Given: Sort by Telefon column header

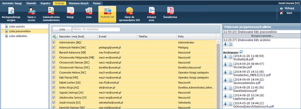Looking at the screenshot, I should click(157, 37).
